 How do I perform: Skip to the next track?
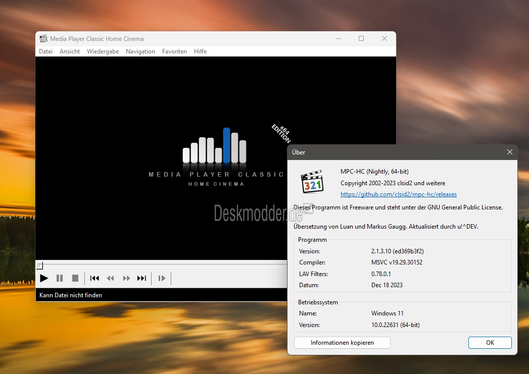pos(141,278)
